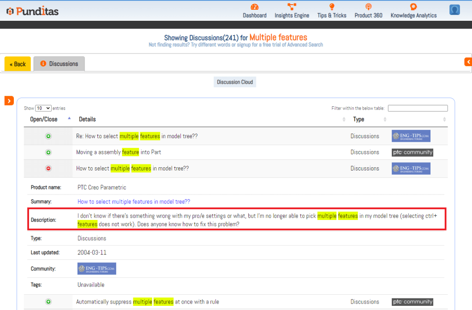Collapse the open 'How to select multiple features' row
Image resolution: width=472 pixels, height=310 pixels.
[x=48, y=169]
